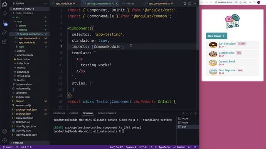Go to line via Ln 7, Col 27

[x=116, y=147]
